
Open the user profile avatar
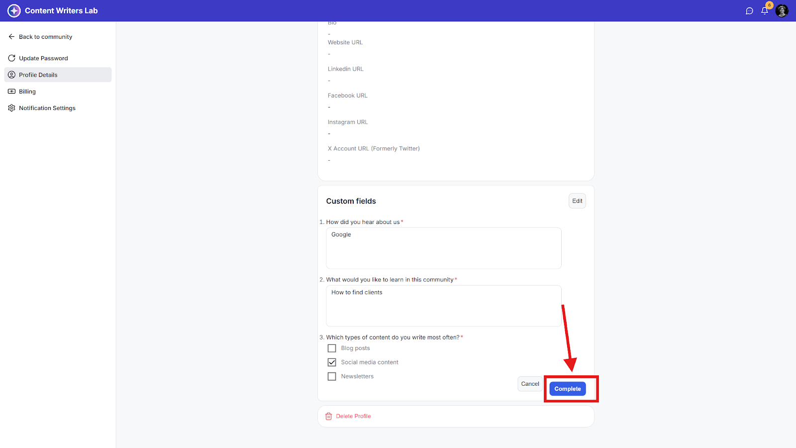[782, 11]
